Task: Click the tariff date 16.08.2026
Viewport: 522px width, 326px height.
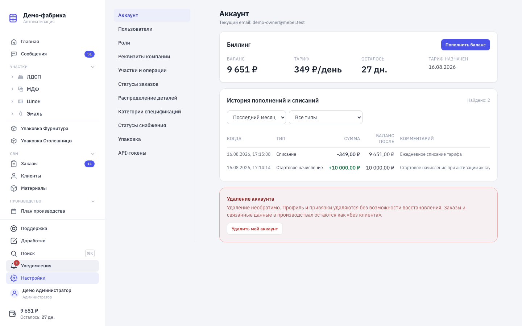Action: point(442,67)
